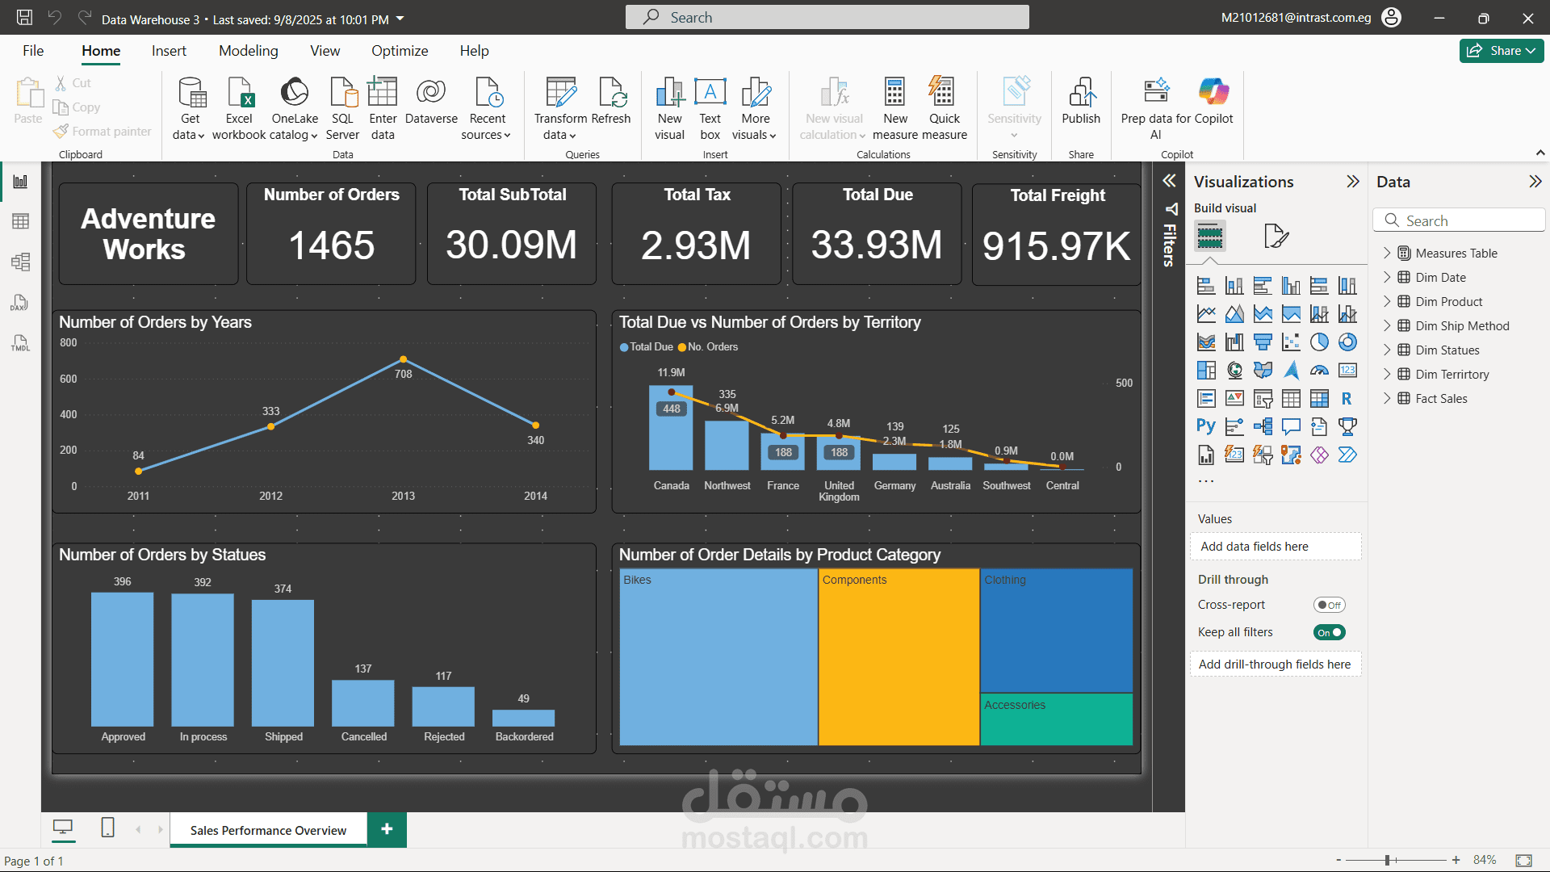
Task: Open the file name dropdown arrow
Action: 400,19
